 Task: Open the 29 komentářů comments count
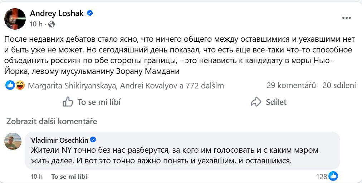tap(291, 86)
